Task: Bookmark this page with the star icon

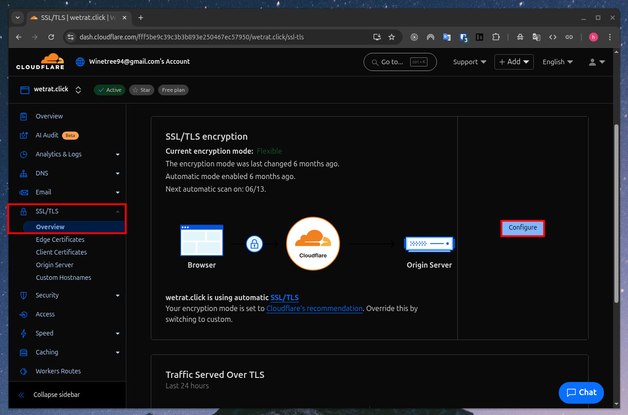Action: click(392, 37)
